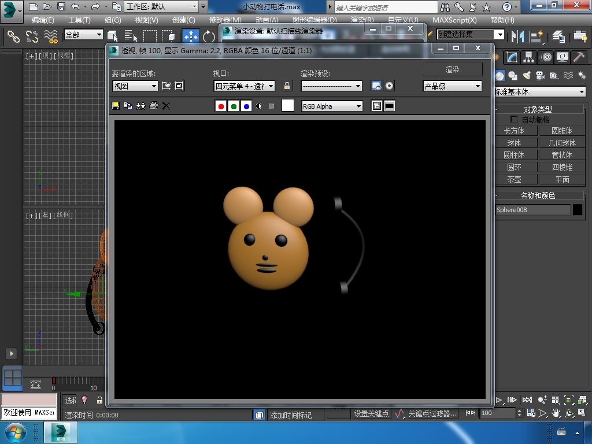Toggle alpha channel display
Image resolution: width=592 pixels, height=444 pixels.
click(258, 106)
